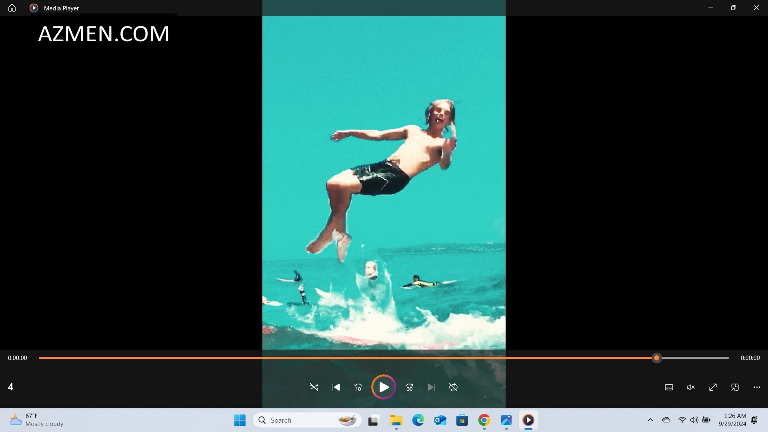Open the more options ellipsis menu
This screenshot has width=768, height=432.
[757, 387]
